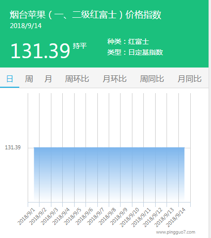Viewport: 211px width, 238px height.
Task: Select the 月同比 tab
Action: pyautogui.click(x=190, y=79)
